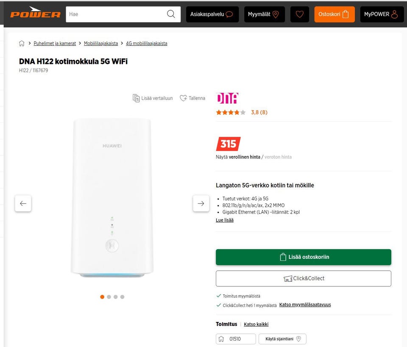Click the postal code input field

[x=240, y=339]
